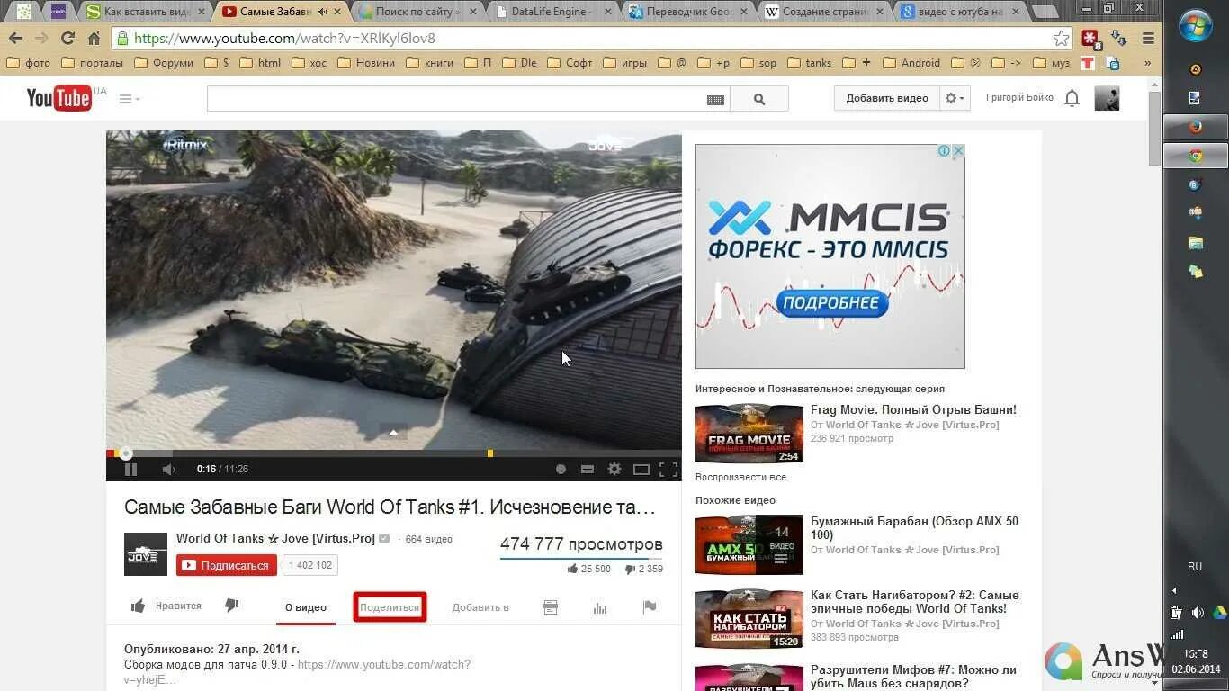Open the фото bookmarks folder
Image resolution: width=1229 pixels, height=691 pixels.
(x=29, y=63)
